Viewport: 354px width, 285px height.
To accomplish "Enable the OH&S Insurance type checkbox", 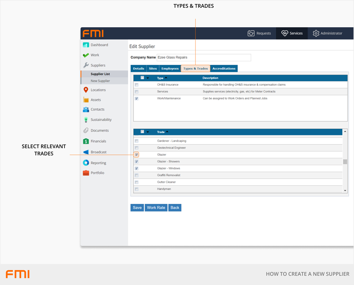I will (137, 85).
